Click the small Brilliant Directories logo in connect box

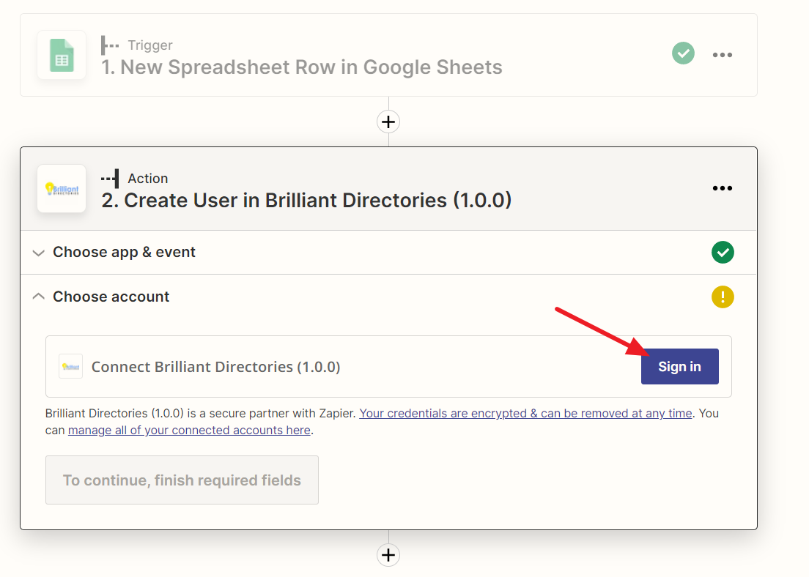click(x=70, y=367)
